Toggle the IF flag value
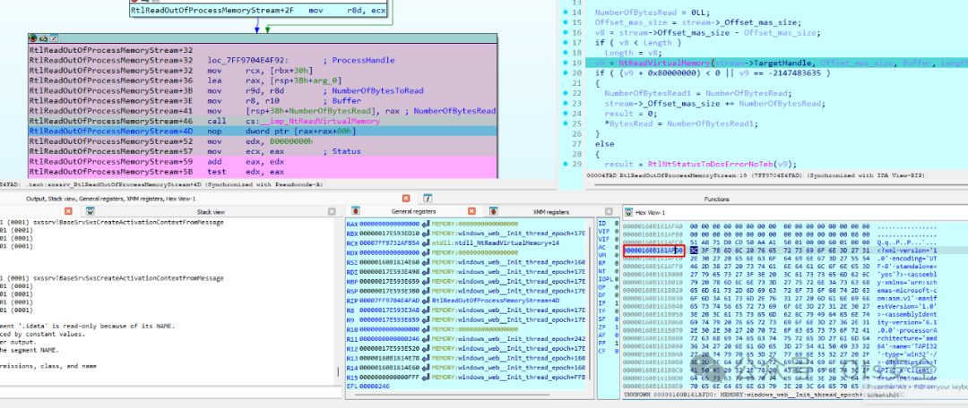This screenshot has height=408, width=968. click(x=617, y=302)
